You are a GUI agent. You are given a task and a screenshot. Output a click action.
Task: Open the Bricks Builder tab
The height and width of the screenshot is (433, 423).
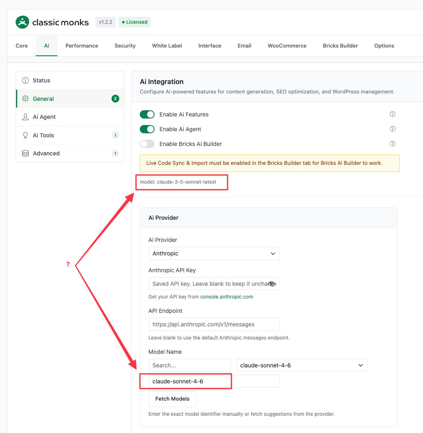tap(340, 46)
